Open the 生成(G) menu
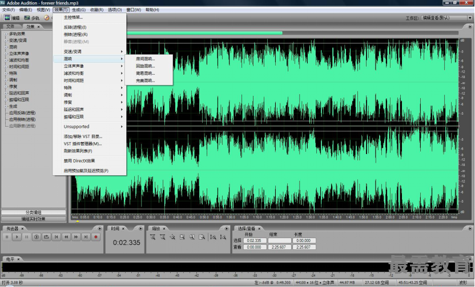Viewport: 475px width, 287px height. 79,10
